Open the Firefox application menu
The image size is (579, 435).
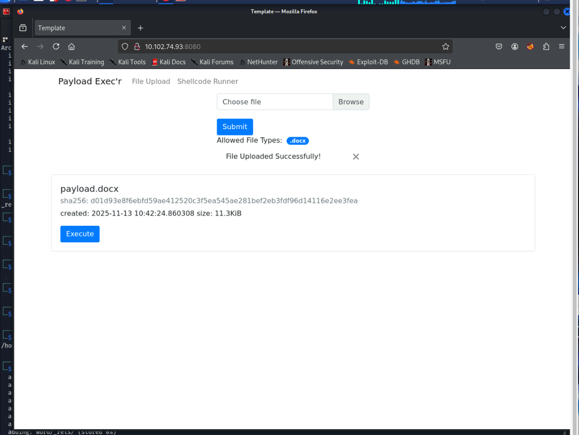(561, 46)
